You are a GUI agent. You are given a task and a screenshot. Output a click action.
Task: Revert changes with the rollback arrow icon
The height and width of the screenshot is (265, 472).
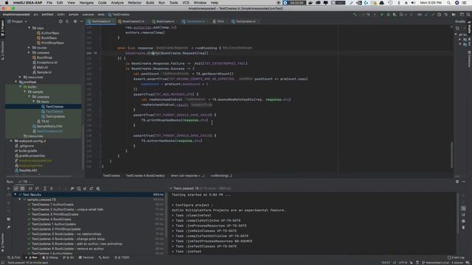click(x=445, y=15)
